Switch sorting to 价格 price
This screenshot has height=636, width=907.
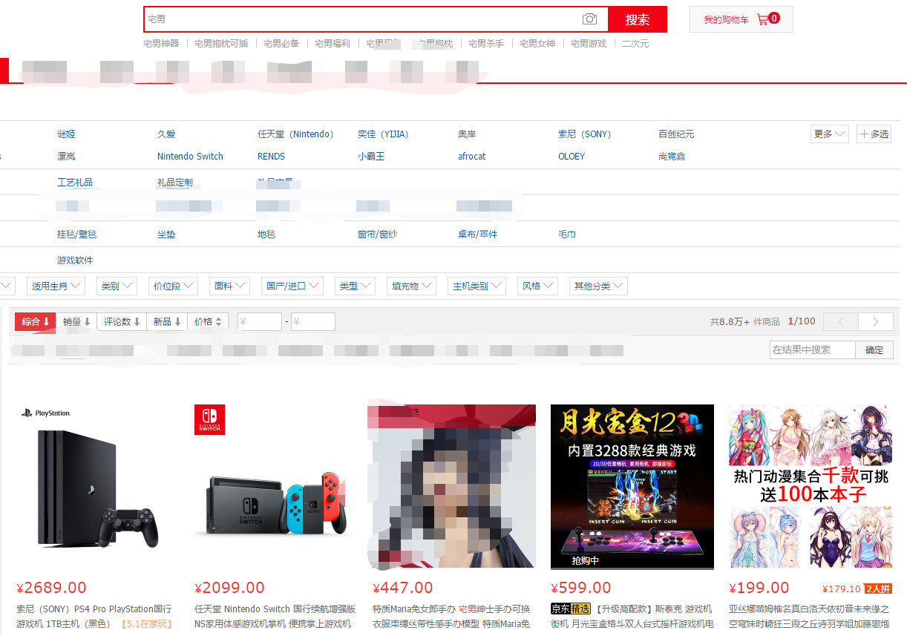[x=208, y=321]
